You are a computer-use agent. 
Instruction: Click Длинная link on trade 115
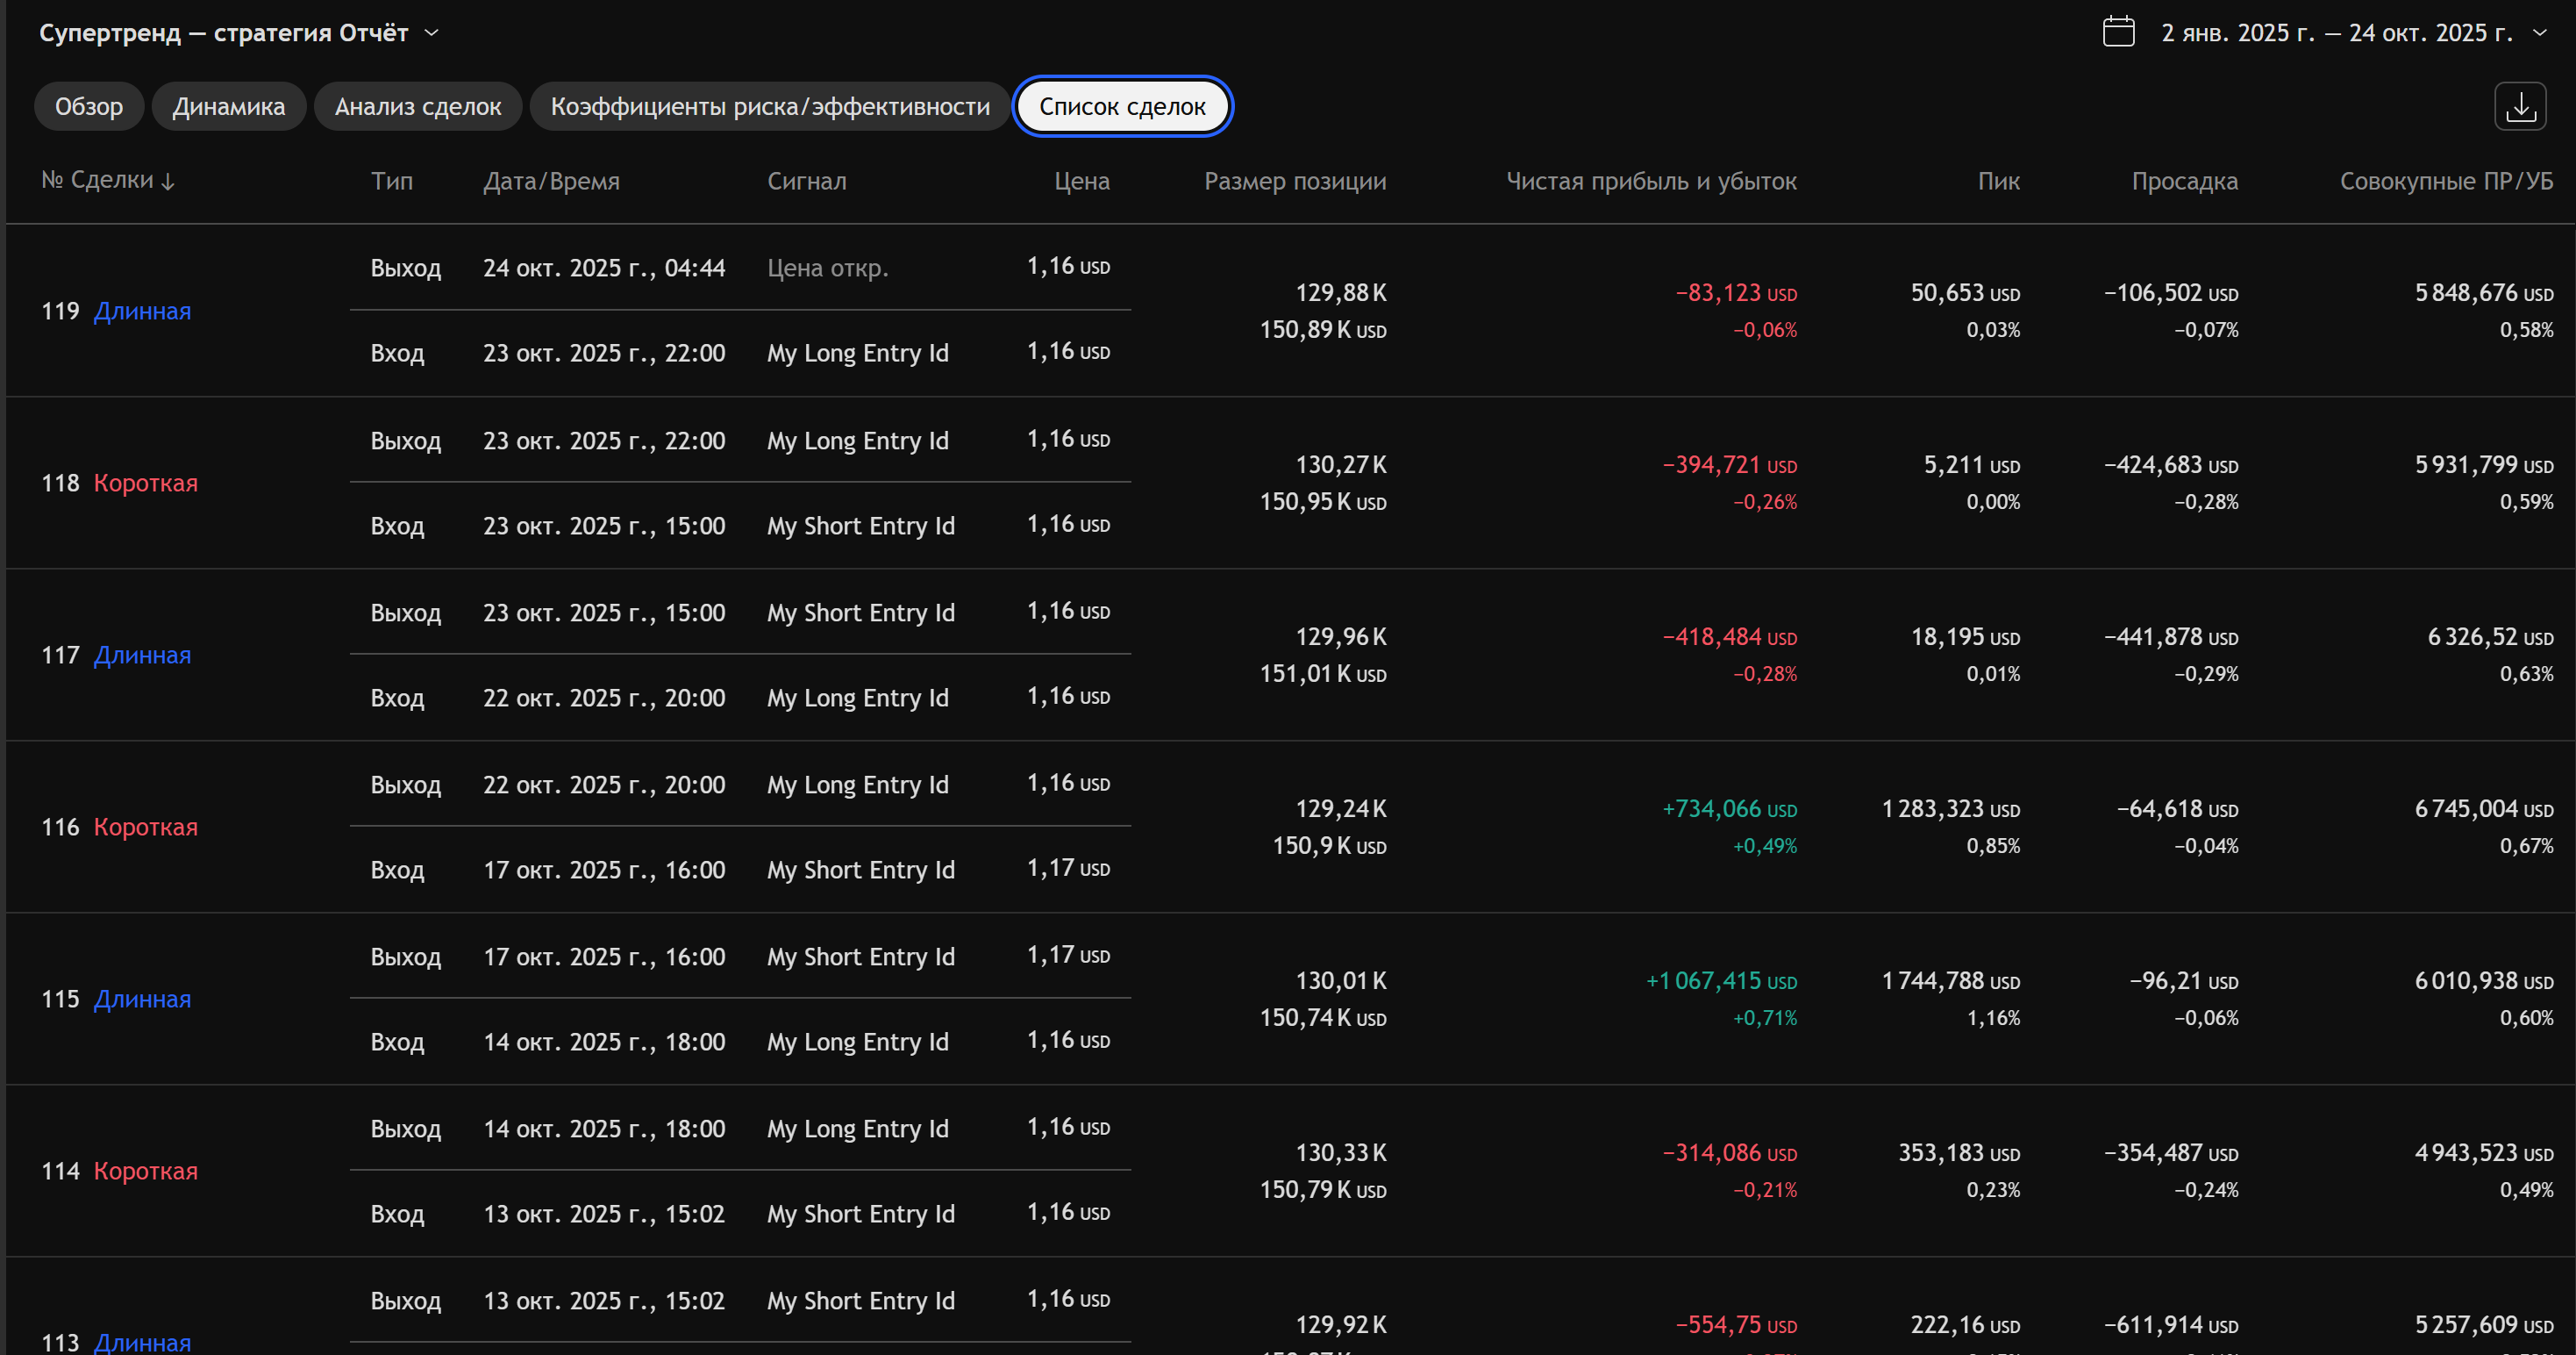coord(142,1000)
